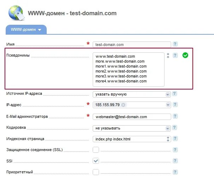Screen dimensions: 214x179
Task: Open help for the Приоритетный option
Action: point(175,172)
